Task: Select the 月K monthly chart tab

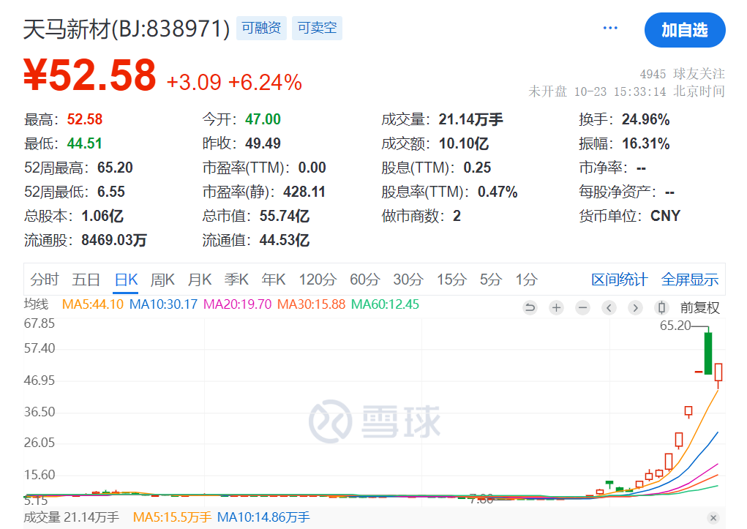Action: pyautogui.click(x=200, y=279)
